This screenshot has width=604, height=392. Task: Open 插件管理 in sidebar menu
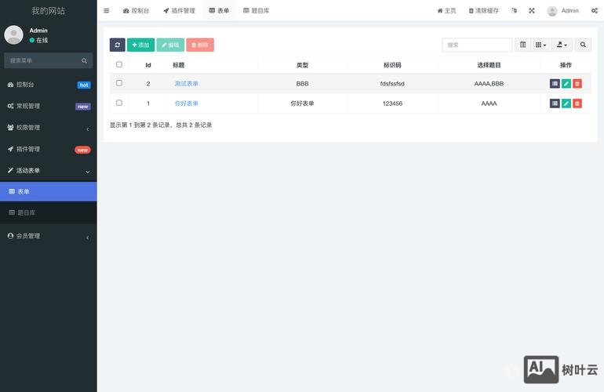(x=49, y=150)
